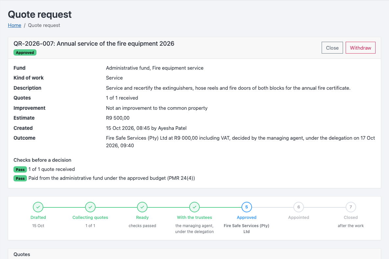Click 'checks passed' under Ready step
This screenshot has width=389, height=259.
click(142, 226)
